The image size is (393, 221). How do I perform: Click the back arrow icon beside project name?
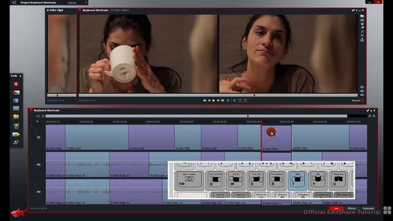click(x=14, y=2)
